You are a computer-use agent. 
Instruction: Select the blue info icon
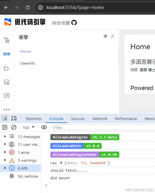point(12,168)
